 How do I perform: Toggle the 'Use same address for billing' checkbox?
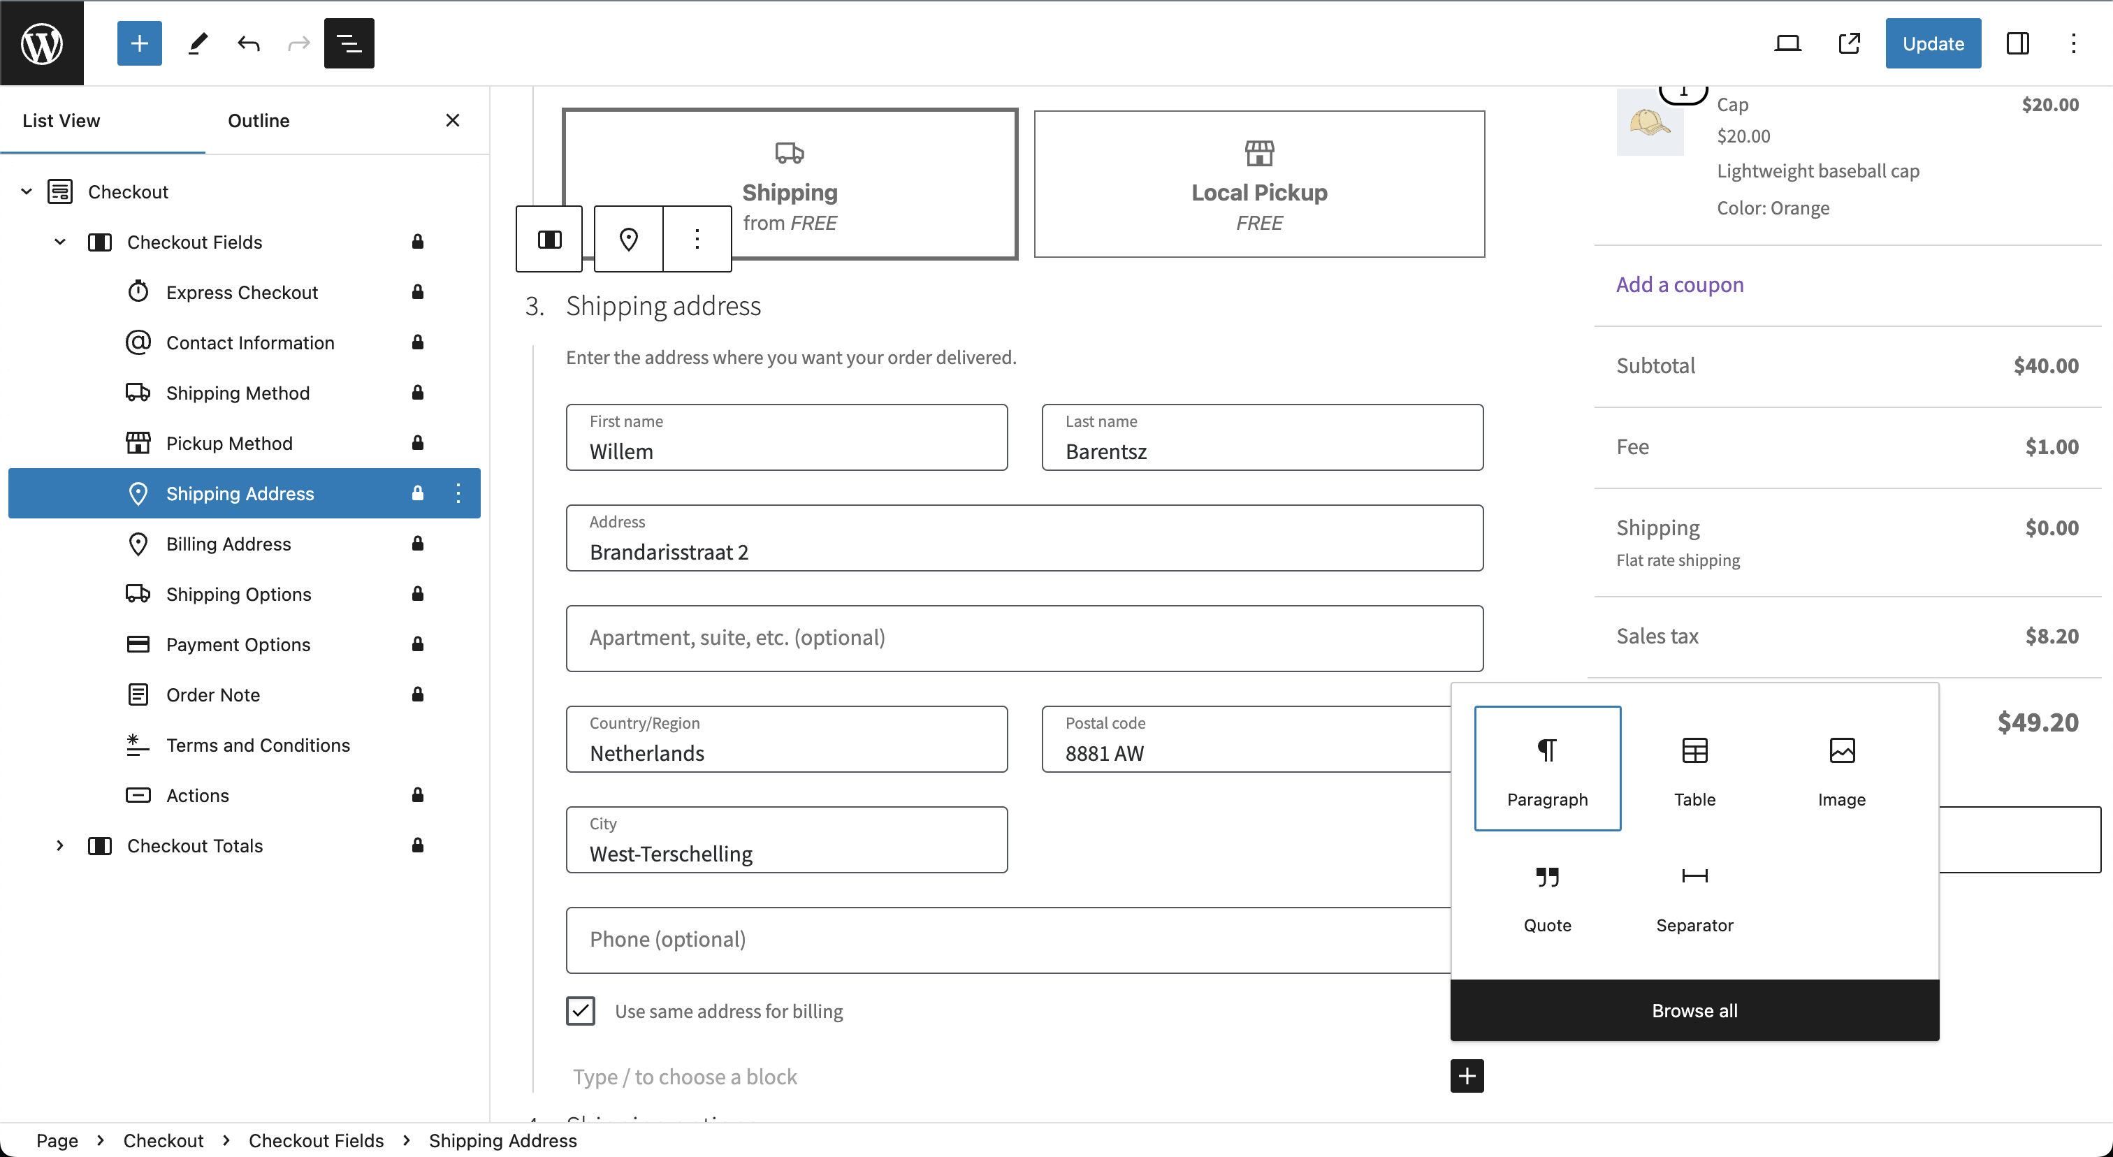[x=581, y=1011]
